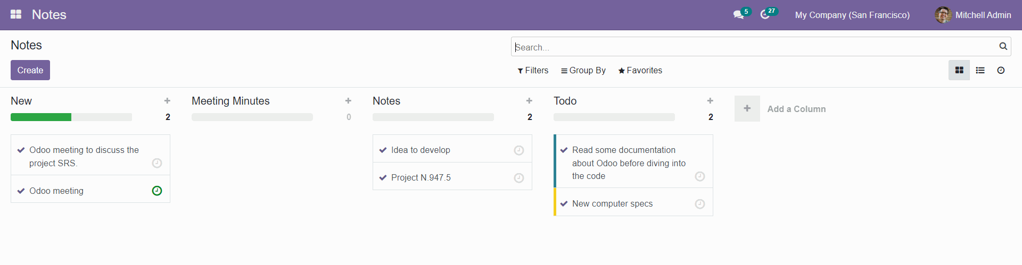
Task: Open Mitchell Admin user menu
Action: [973, 15]
